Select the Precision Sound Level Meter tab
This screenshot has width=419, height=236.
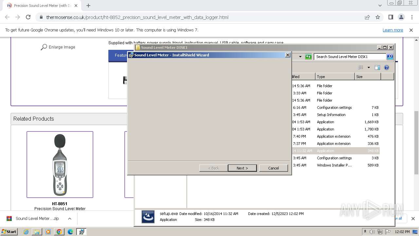coord(41,6)
